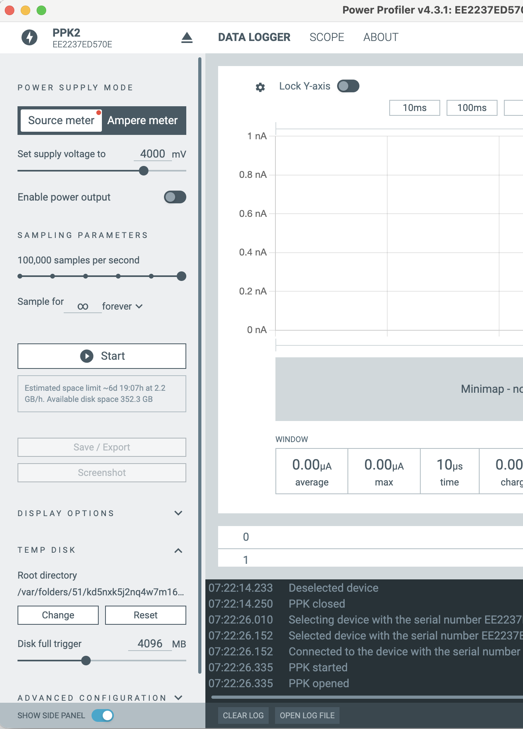Clear the log
The width and height of the screenshot is (523, 729).
click(x=243, y=715)
